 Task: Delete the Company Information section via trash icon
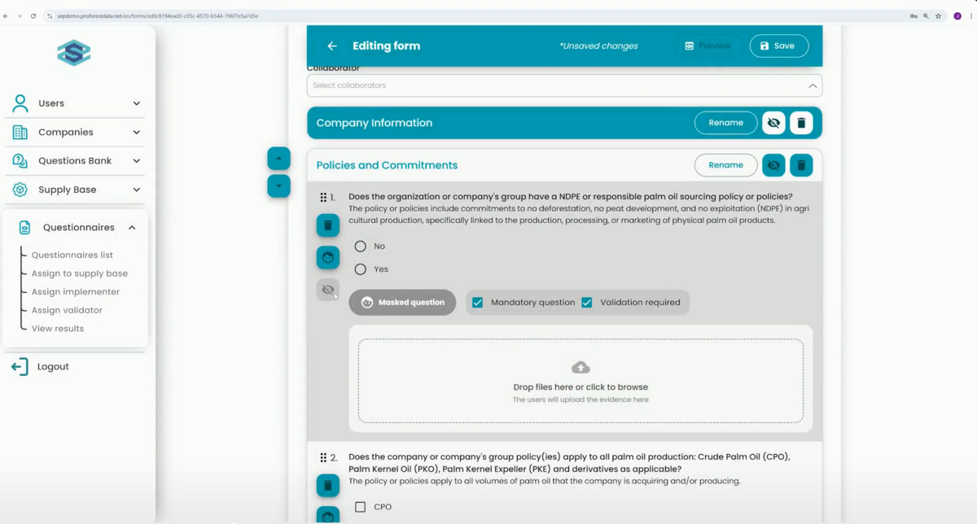[801, 123]
